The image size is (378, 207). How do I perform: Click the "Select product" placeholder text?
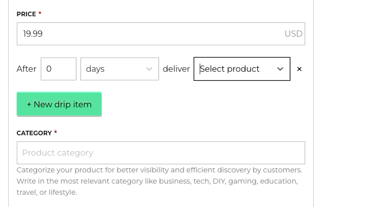pos(230,69)
